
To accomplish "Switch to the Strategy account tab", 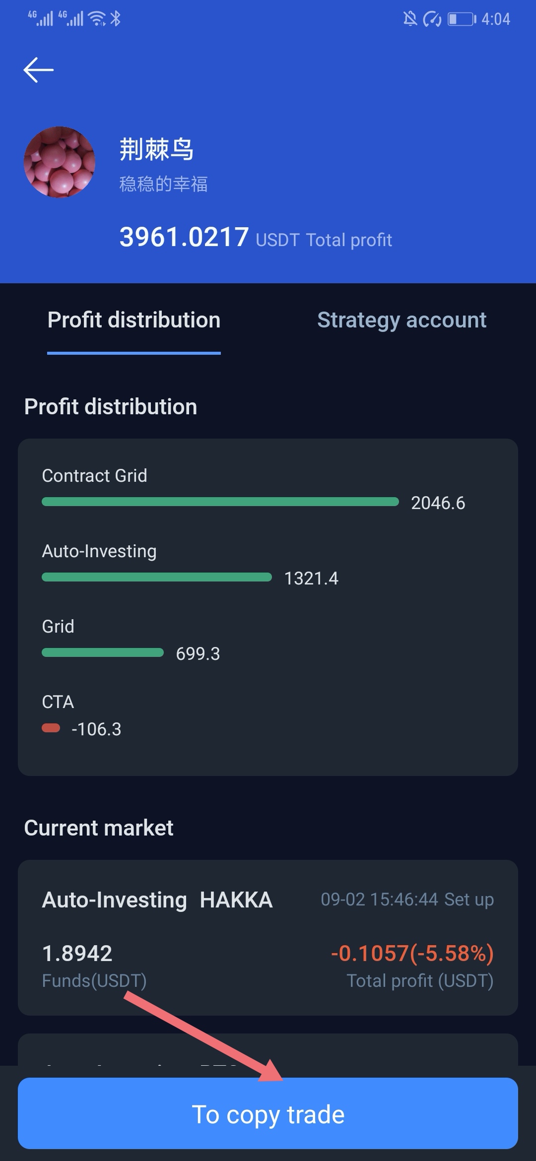I will pyautogui.click(x=402, y=320).
